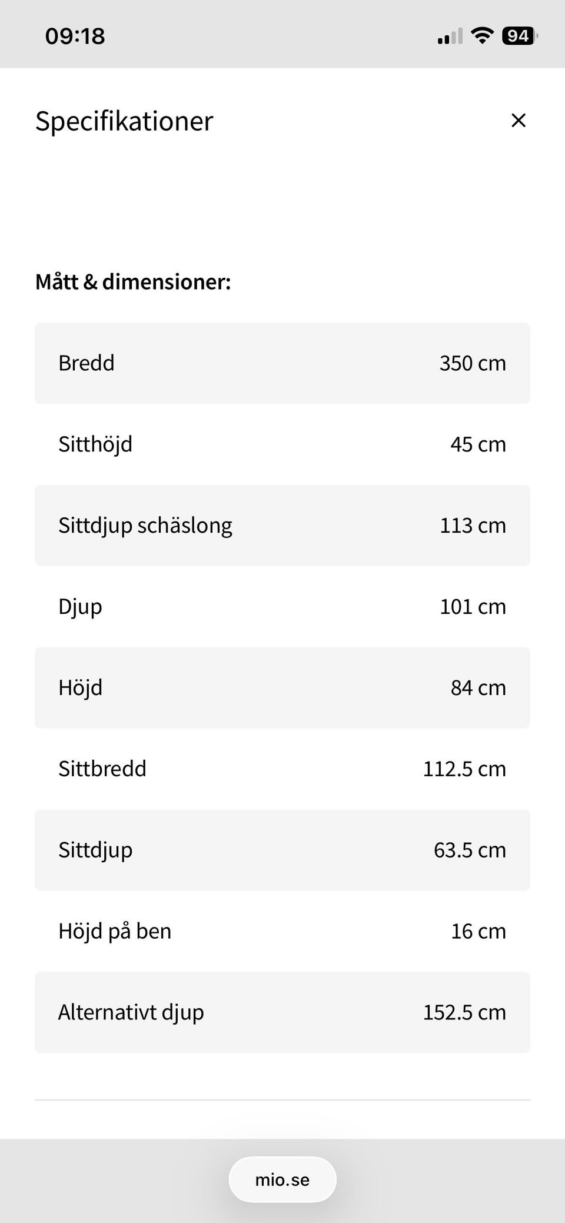Select the Sitthöjd label
Image resolution: width=565 pixels, height=1223 pixels.
click(95, 444)
